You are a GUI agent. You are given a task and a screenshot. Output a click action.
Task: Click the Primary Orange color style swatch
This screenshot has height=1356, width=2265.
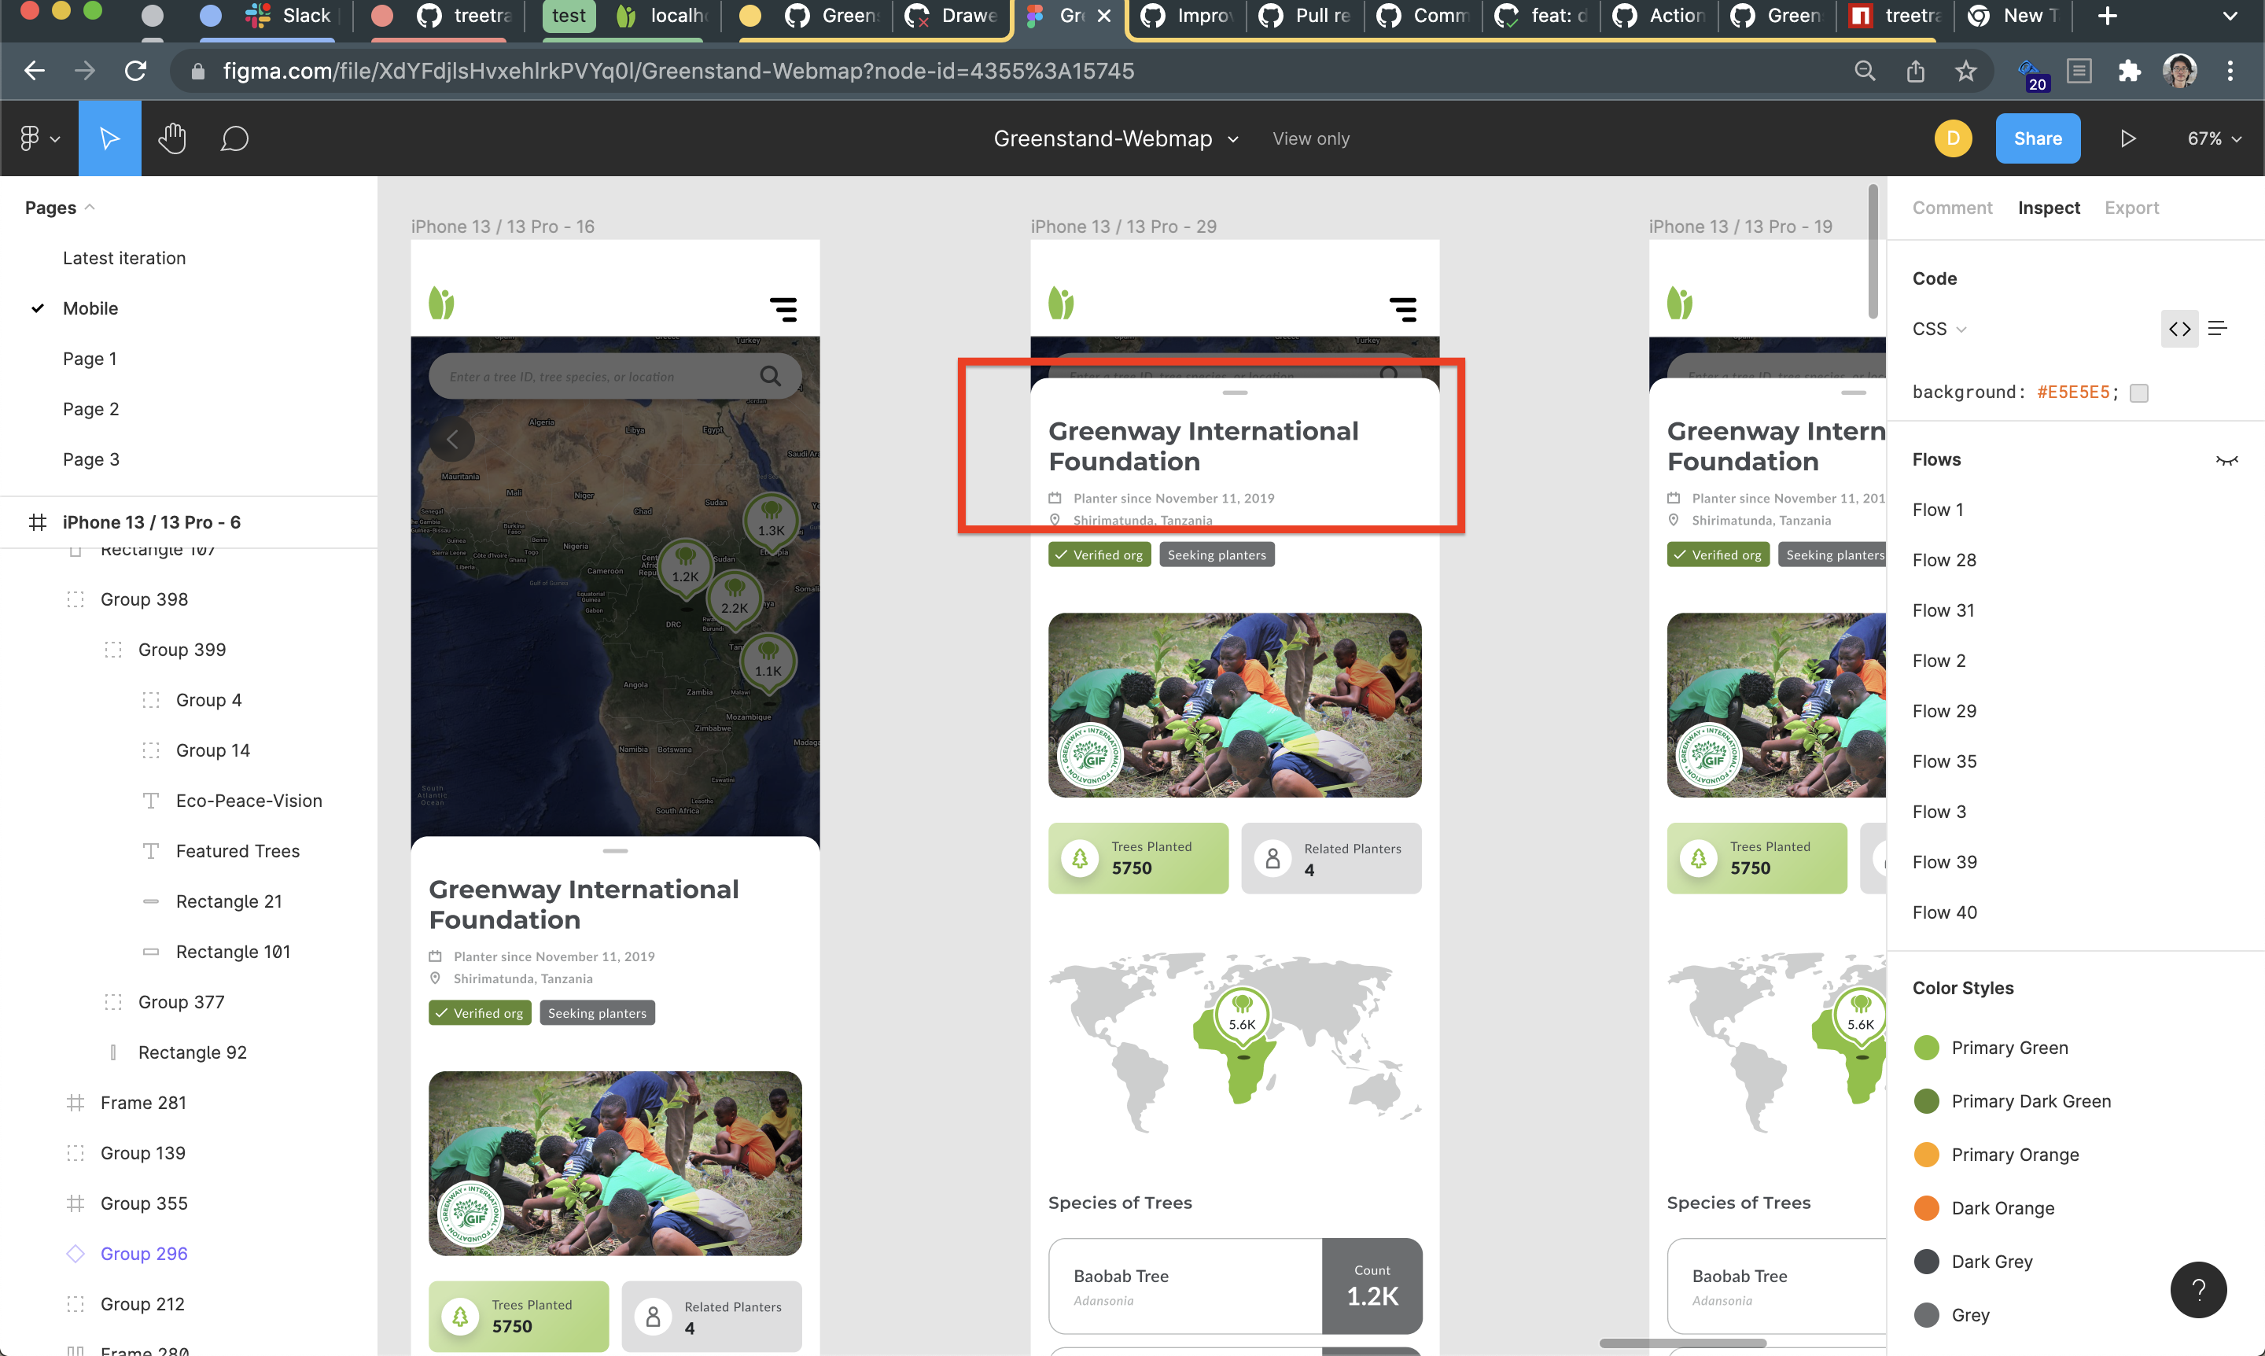tap(1926, 1154)
